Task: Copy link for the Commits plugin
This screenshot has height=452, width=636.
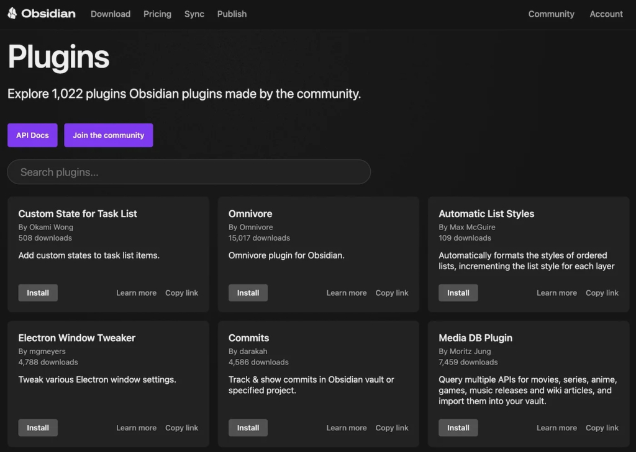Action: coord(392,428)
